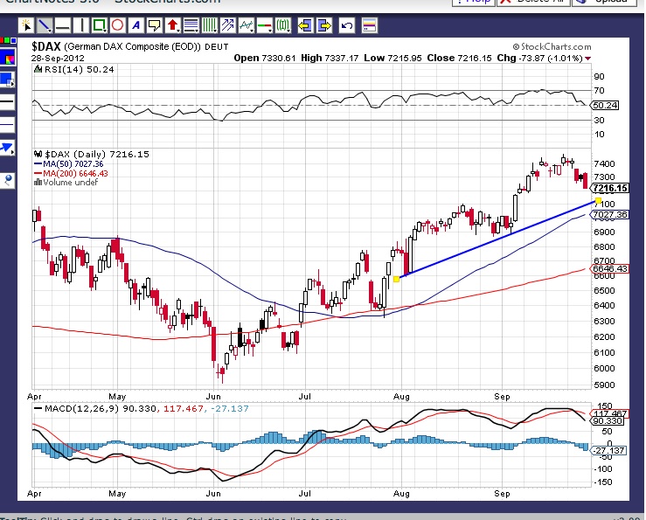Select the horizontal line tool

pos(63,25)
